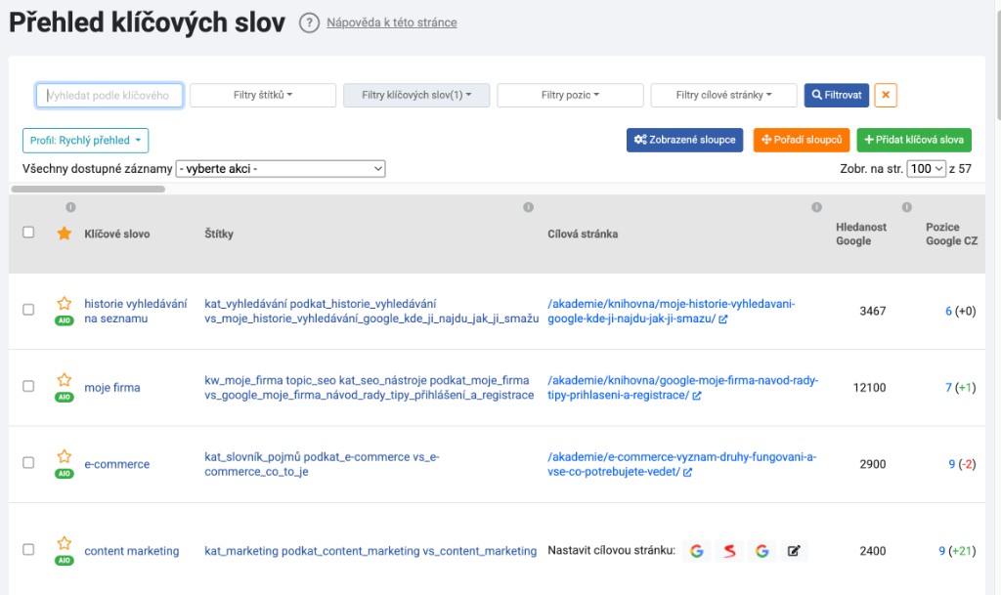The image size is (1001, 595).
Task: Open target page 'moje-historie-vyhledavani' link
Action: [671, 312]
